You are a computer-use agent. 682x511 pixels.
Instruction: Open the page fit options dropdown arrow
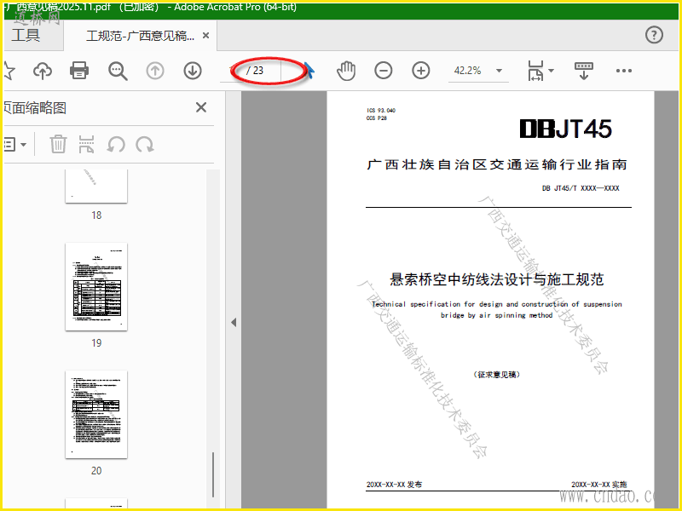coord(551,71)
